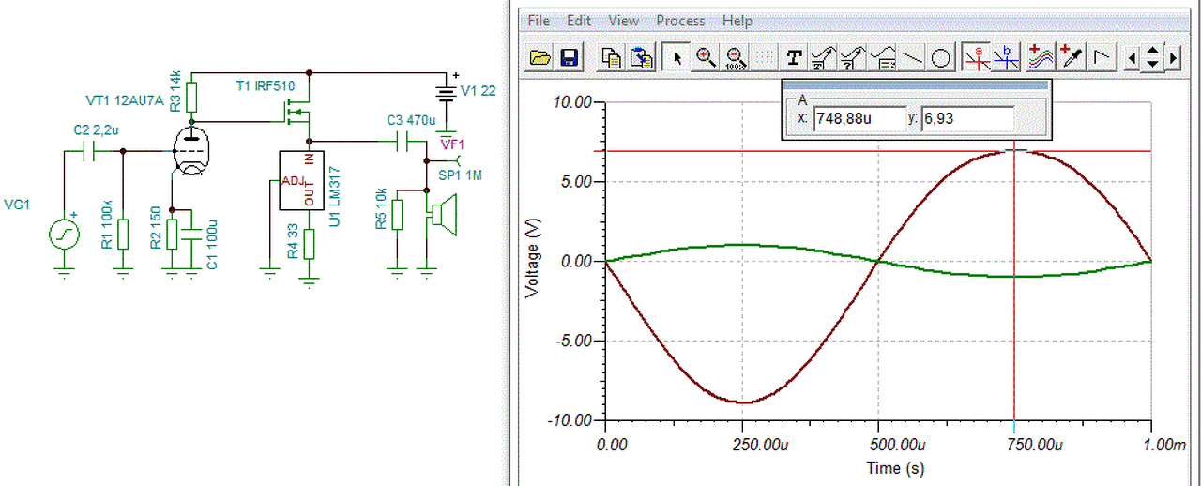The height and width of the screenshot is (486, 1201).
Task: Toggle cursor b button
Action: click(x=1006, y=58)
